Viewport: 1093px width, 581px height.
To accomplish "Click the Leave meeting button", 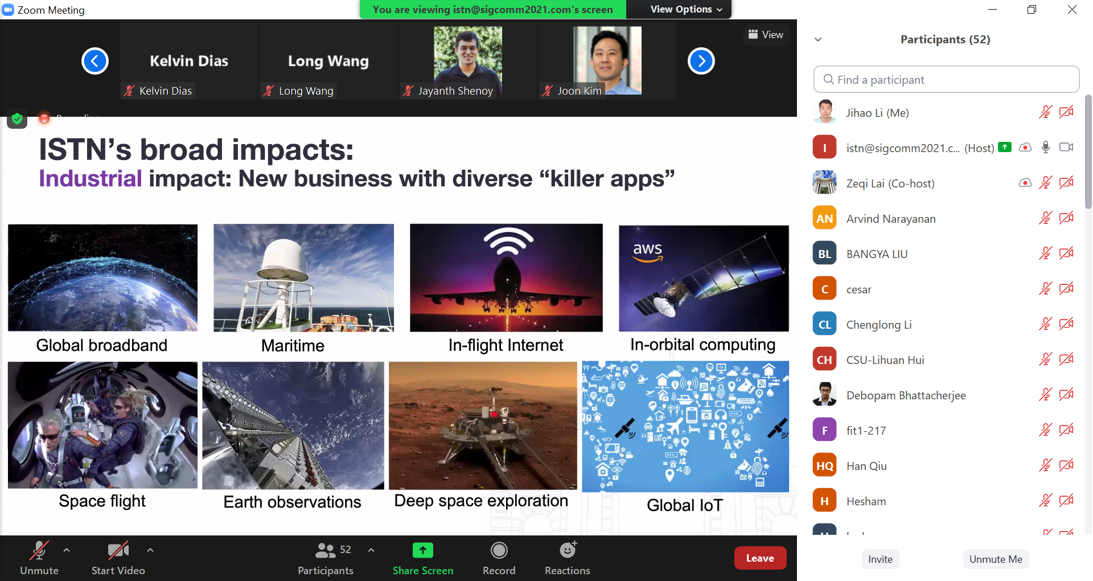I will click(x=760, y=558).
